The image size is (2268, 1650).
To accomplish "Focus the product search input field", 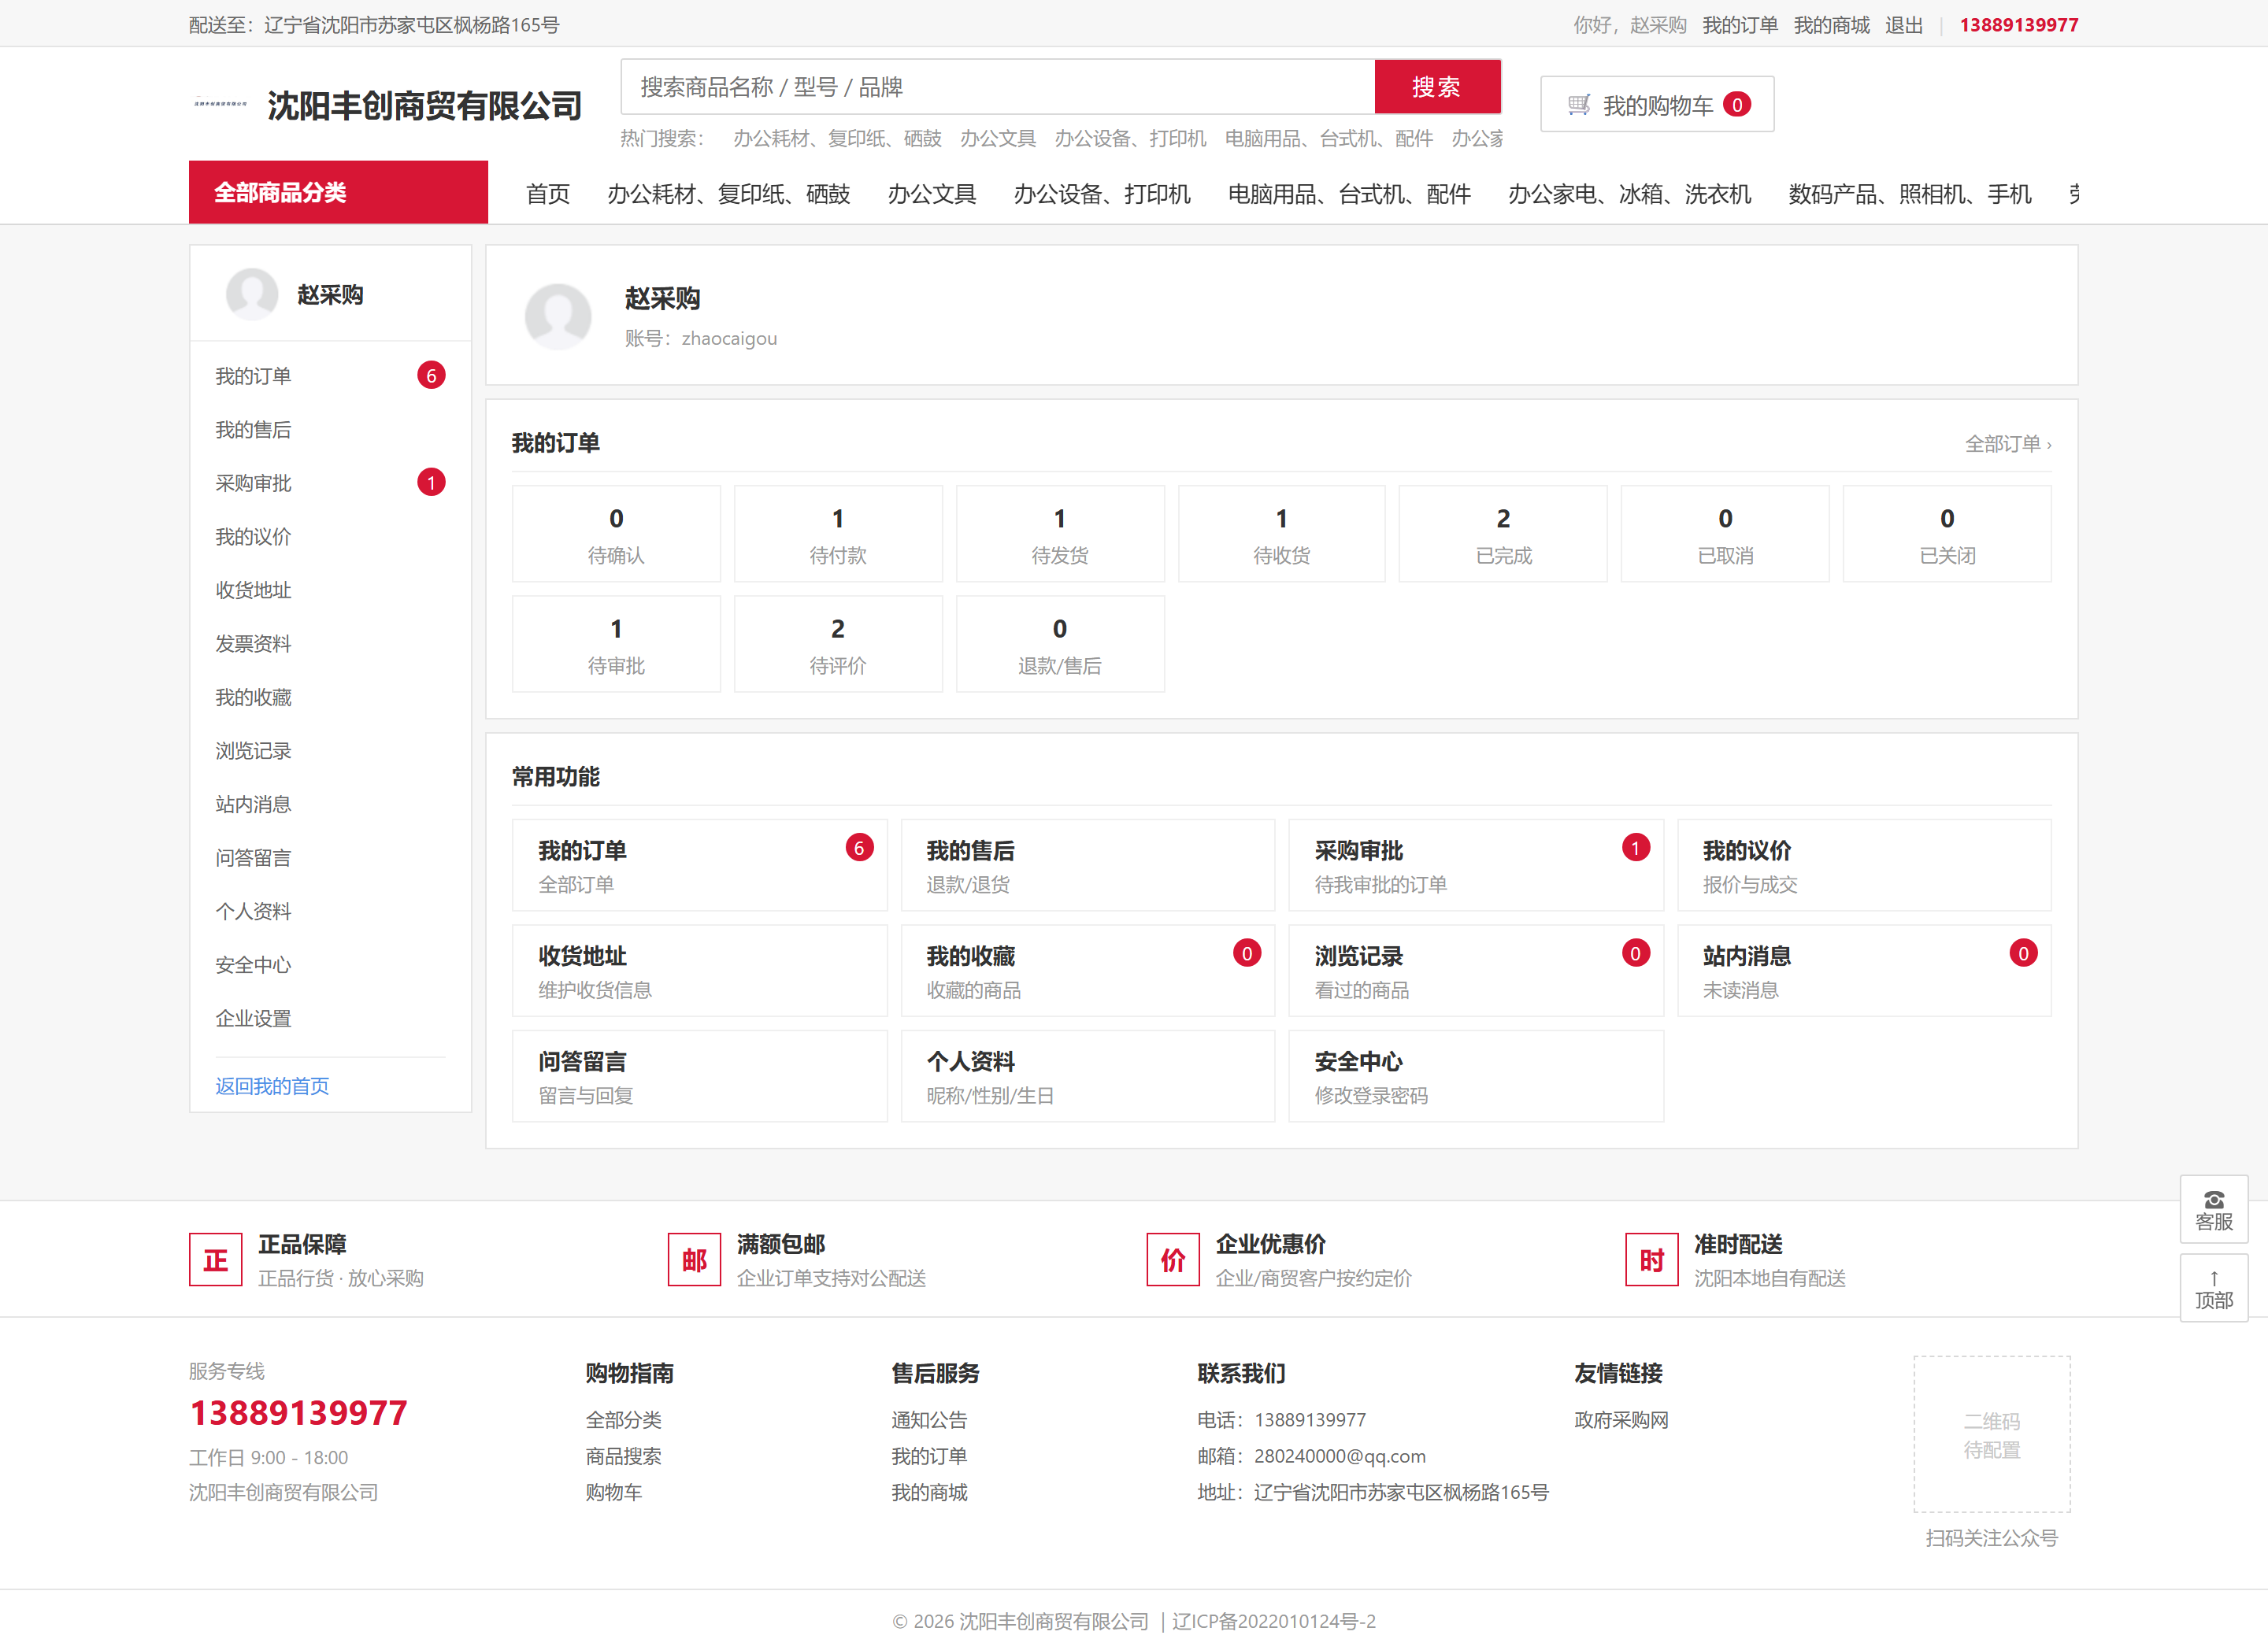I will pos(998,87).
